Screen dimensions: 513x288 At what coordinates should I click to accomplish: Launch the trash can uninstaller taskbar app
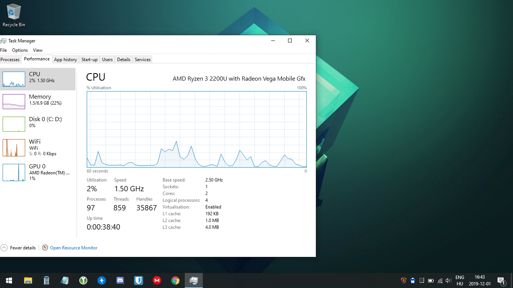tap(46, 280)
